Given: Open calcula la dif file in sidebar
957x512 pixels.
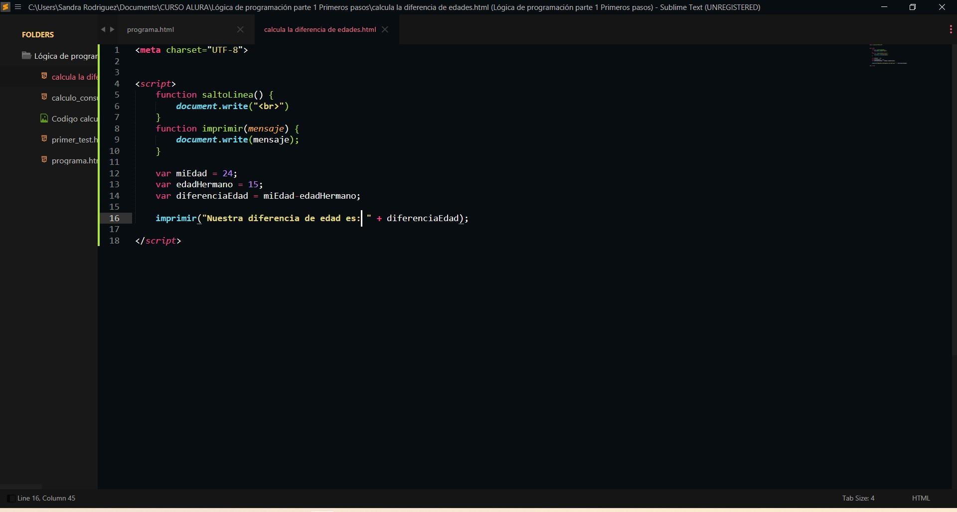Looking at the screenshot, I should coord(75,77).
